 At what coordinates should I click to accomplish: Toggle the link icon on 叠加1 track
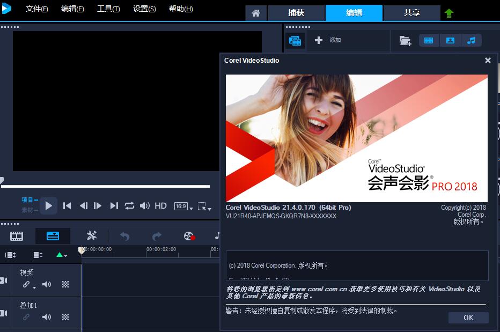(26, 316)
